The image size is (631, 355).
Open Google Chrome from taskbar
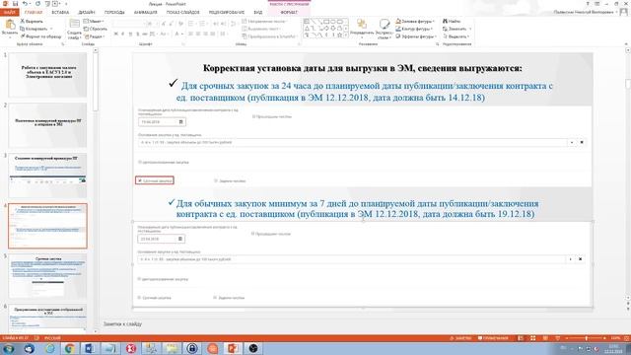click(69, 348)
